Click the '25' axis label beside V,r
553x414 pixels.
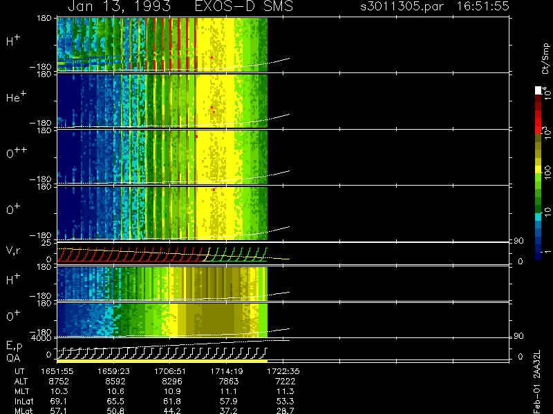[46, 243]
